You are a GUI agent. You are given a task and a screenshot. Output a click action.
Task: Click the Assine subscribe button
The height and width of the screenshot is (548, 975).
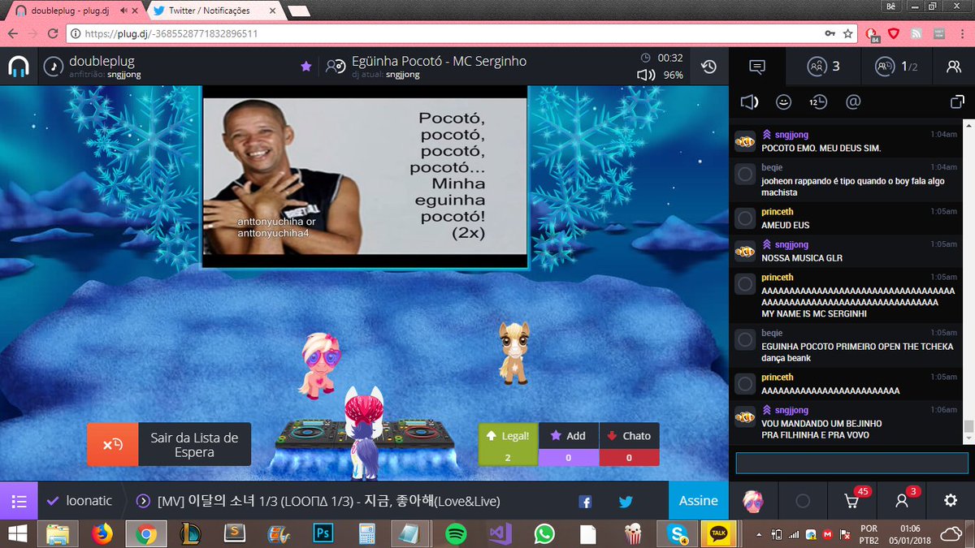pos(698,501)
